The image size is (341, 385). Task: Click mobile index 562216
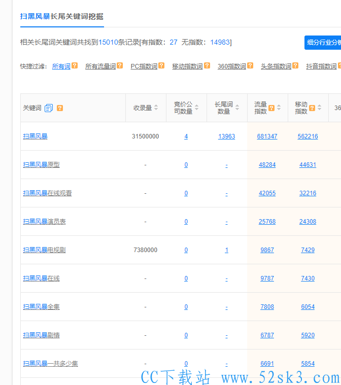pyautogui.click(x=308, y=136)
